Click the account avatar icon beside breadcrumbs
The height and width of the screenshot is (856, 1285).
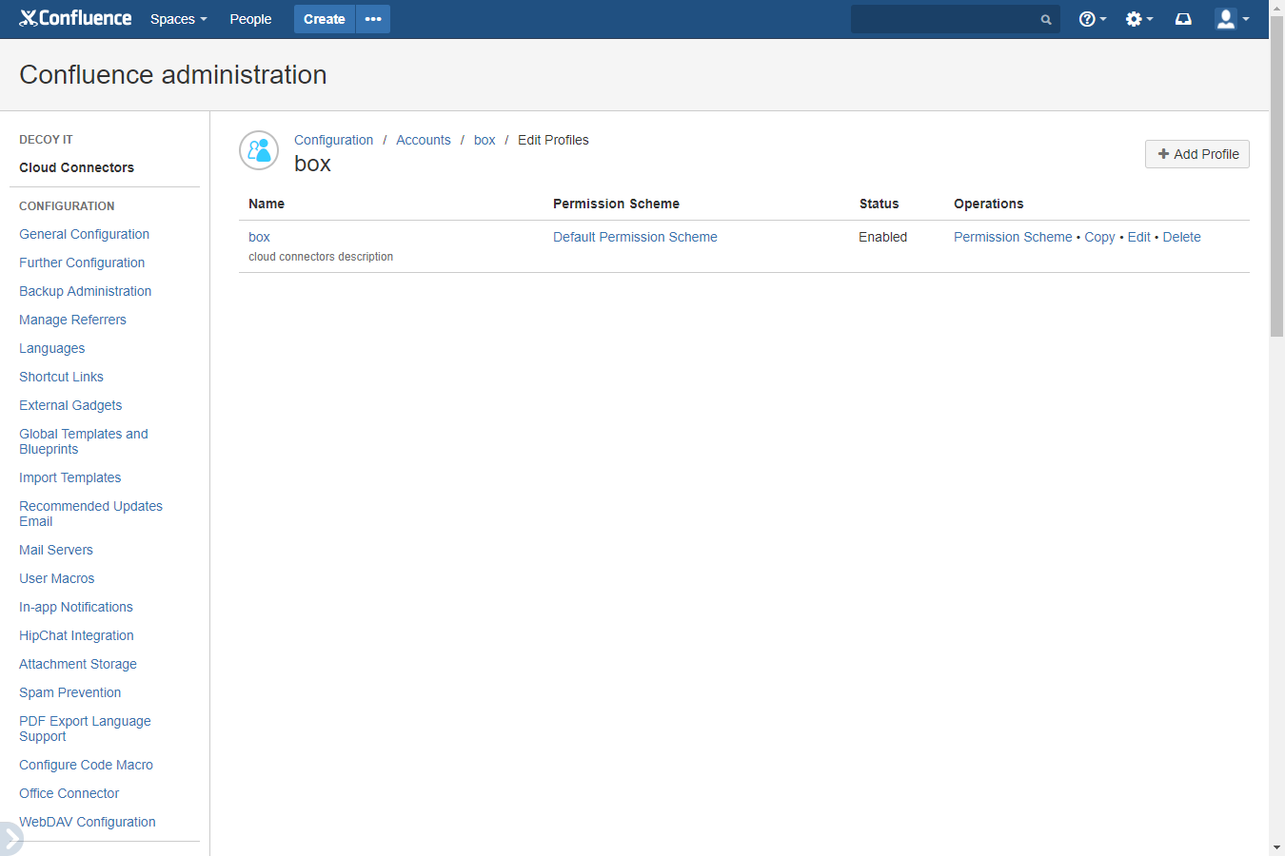click(259, 150)
